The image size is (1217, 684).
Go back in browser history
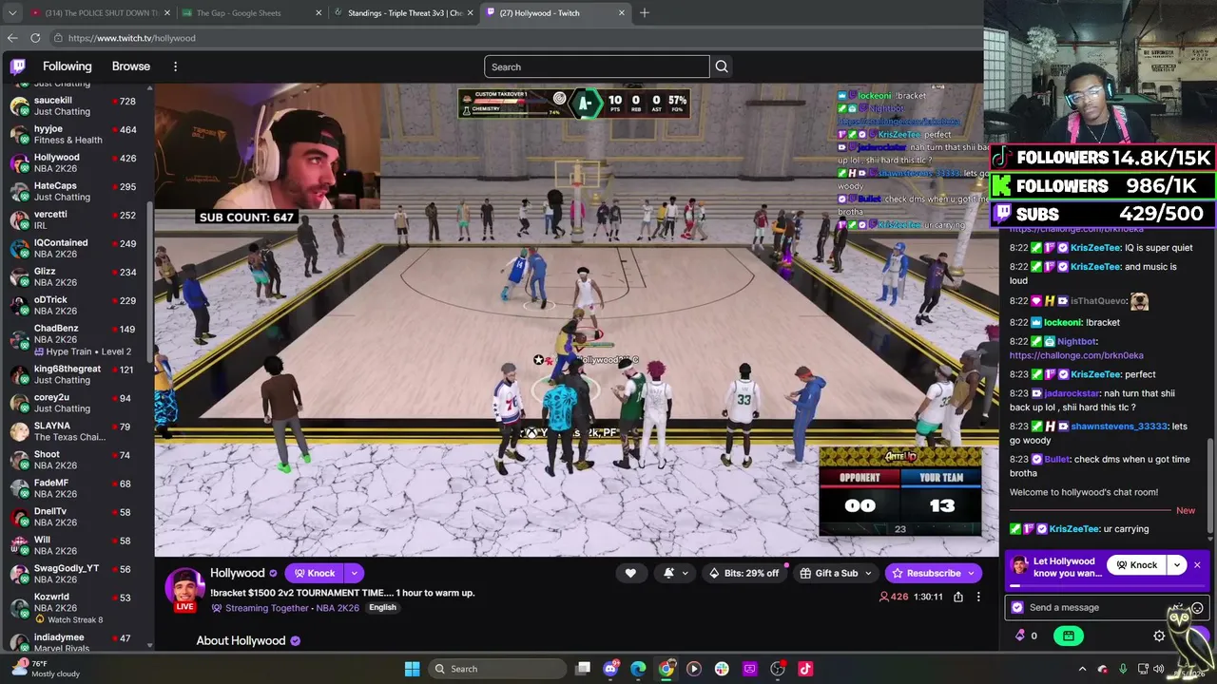coord(11,38)
